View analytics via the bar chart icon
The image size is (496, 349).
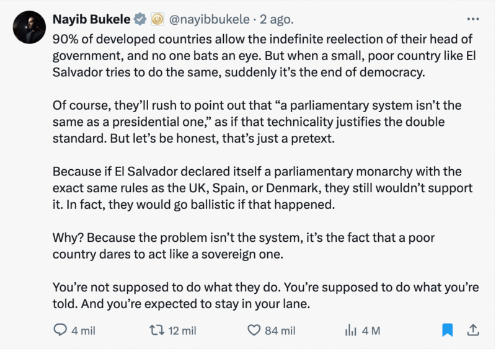pos(350,330)
